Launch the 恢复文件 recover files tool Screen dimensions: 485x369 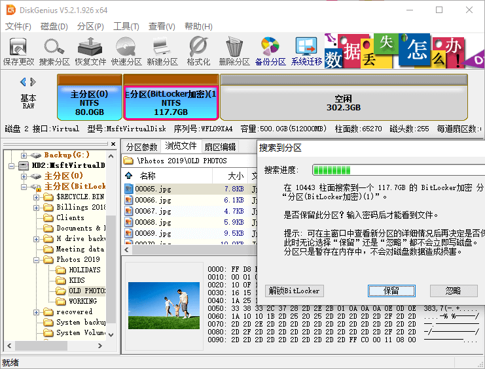(x=90, y=51)
